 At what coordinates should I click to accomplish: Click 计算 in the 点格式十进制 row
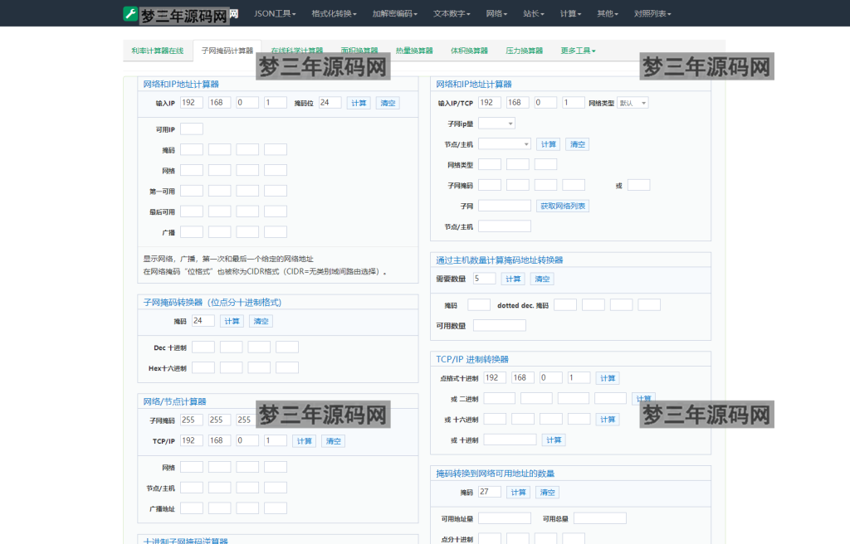(608, 378)
